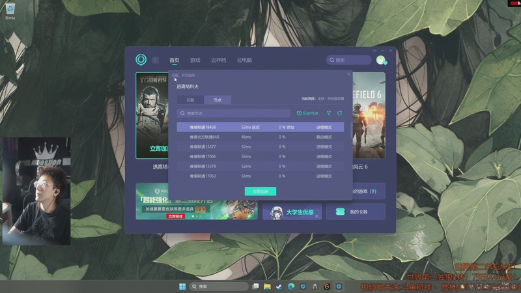
Task: Refresh the node list with the reload icon
Action: pyautogui.click(x=339, y=113)
